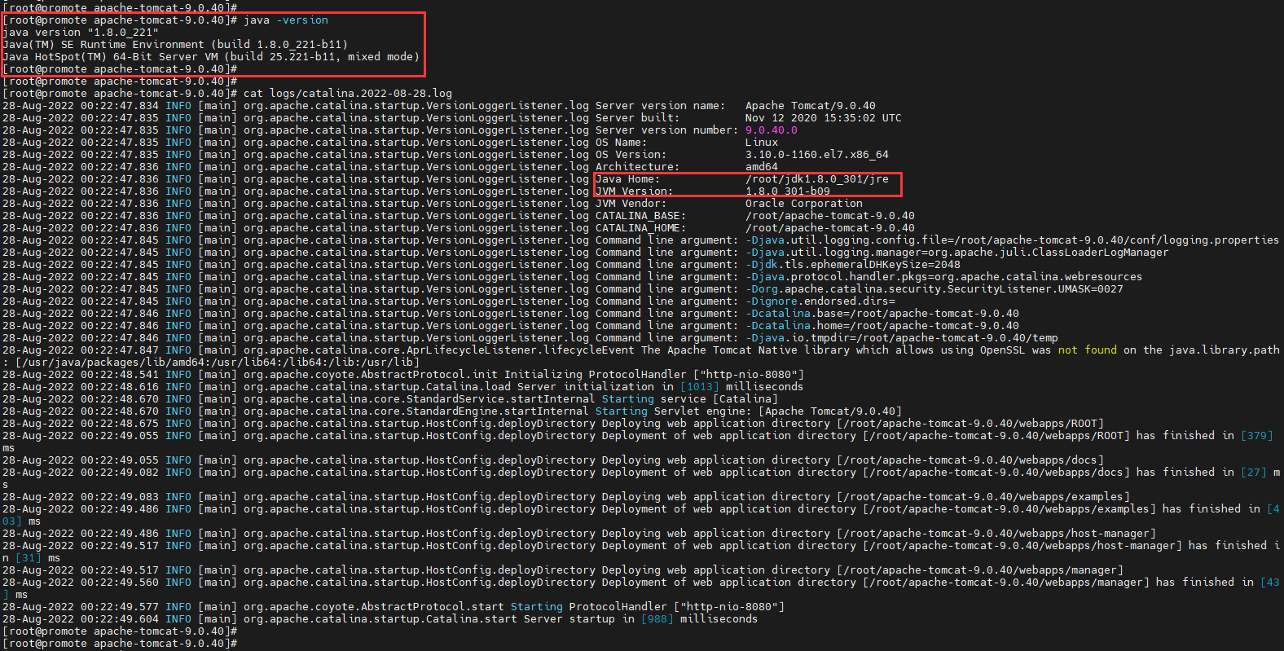Image resolution: width=1284 pixels, height=651 pixels.
Task: Click the Java(TM) SE Runtime Environment line
Action: click(x=175, y=45)
